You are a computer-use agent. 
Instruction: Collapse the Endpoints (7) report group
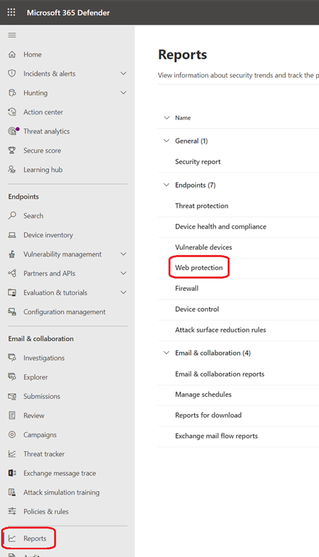[x=166, y=185]
